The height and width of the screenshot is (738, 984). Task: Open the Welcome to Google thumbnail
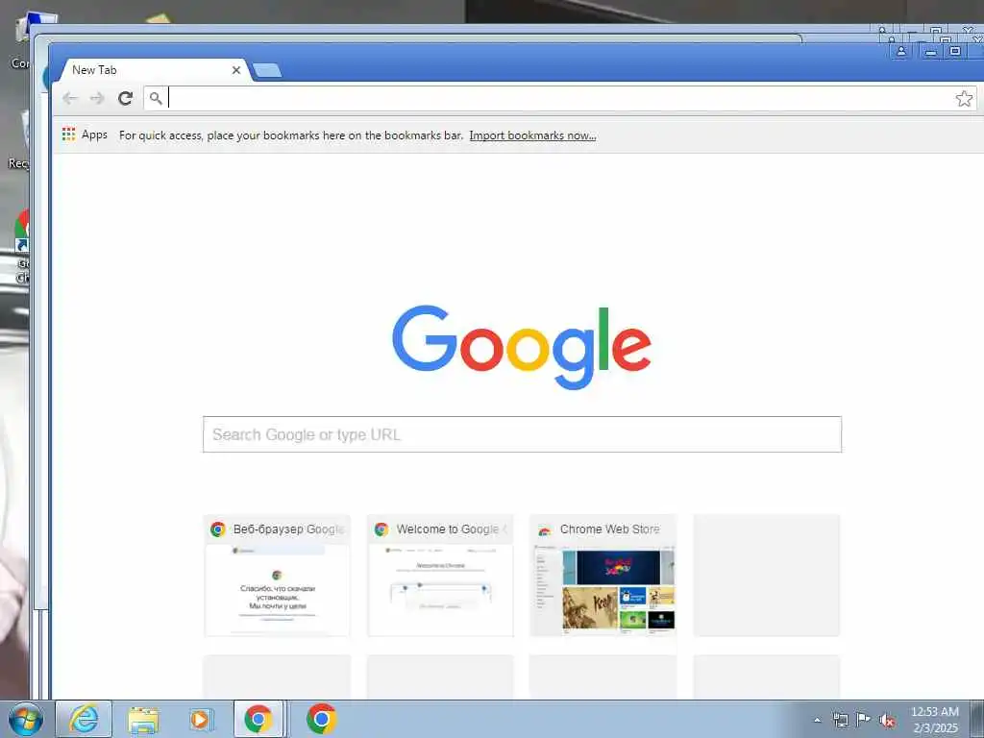click(440, 576)
